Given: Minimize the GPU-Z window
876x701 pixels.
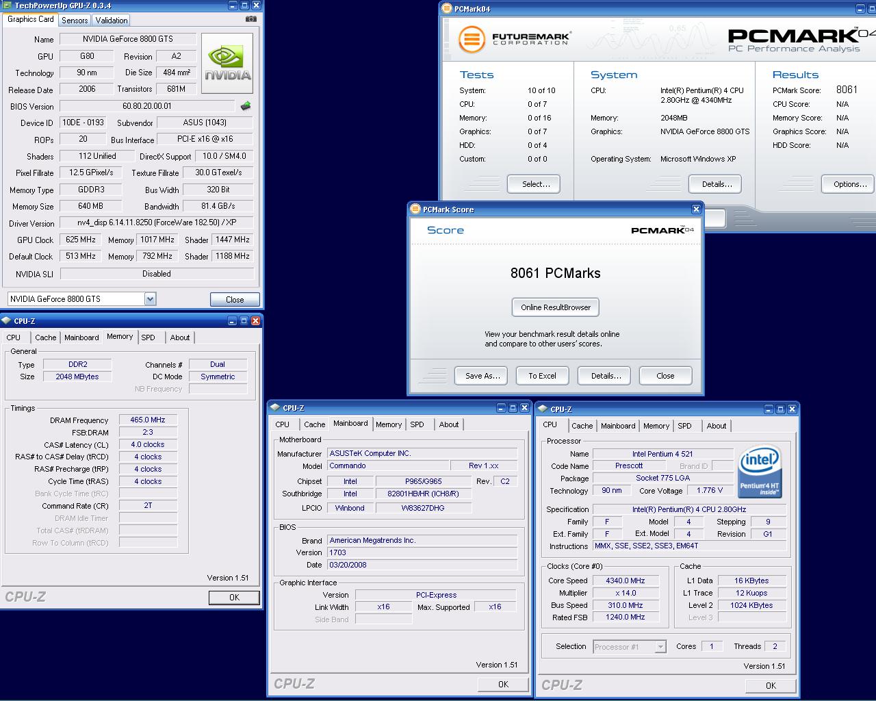Looking at the screenshot, I should (231, 5).
